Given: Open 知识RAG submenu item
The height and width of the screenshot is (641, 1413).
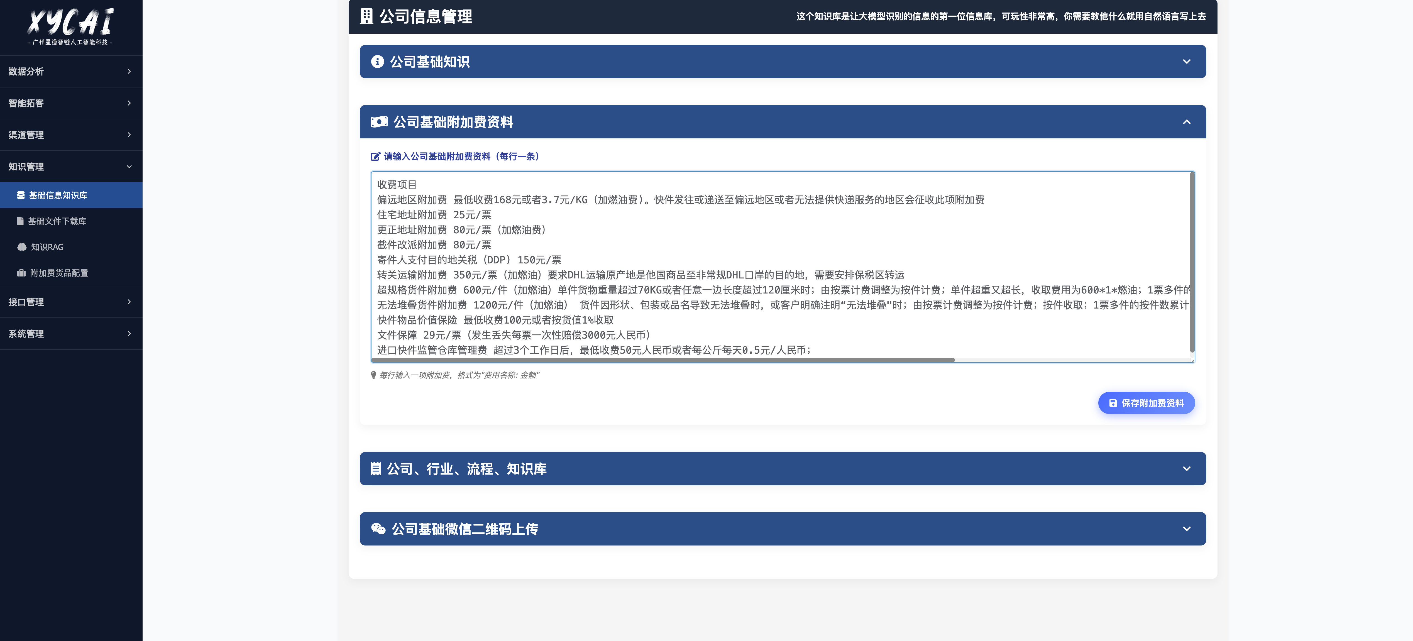Looking at the screenshot, I should click(71, 247).
